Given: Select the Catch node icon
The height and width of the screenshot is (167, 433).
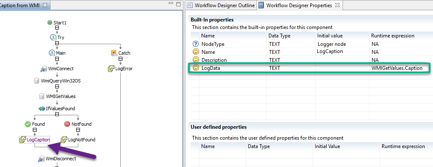Looking at the screenshot, I should pyautogui.click(x=114, y=53).
